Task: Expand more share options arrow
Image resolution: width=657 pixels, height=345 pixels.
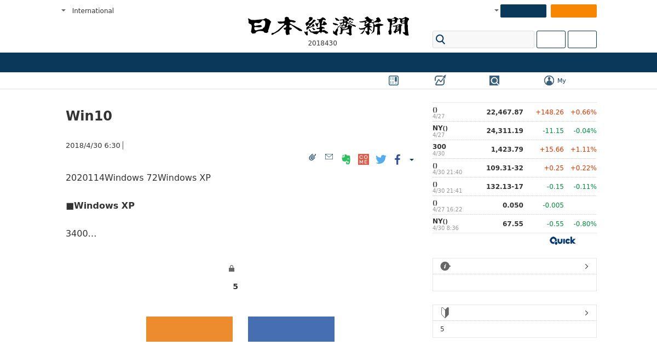Action: click(x=412, y=160)
